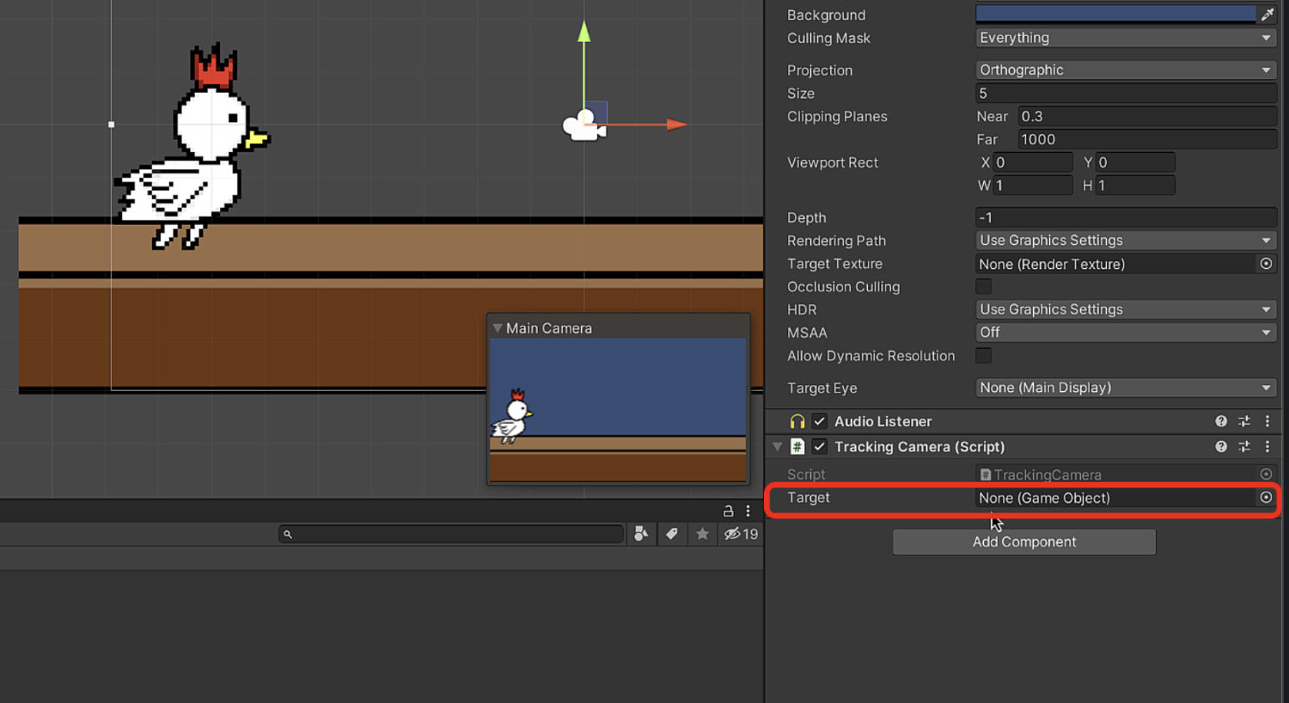Click the Add Component button
The height and width of the screenshot is (703, 1289).
(1024, 541)
